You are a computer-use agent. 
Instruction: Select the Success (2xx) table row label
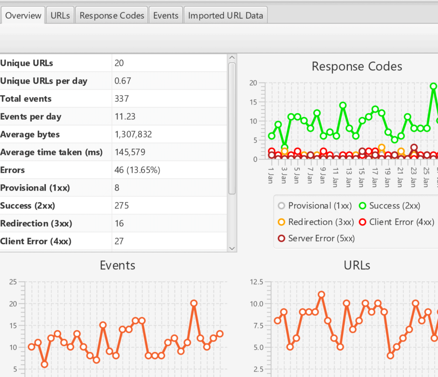[28, 206]
